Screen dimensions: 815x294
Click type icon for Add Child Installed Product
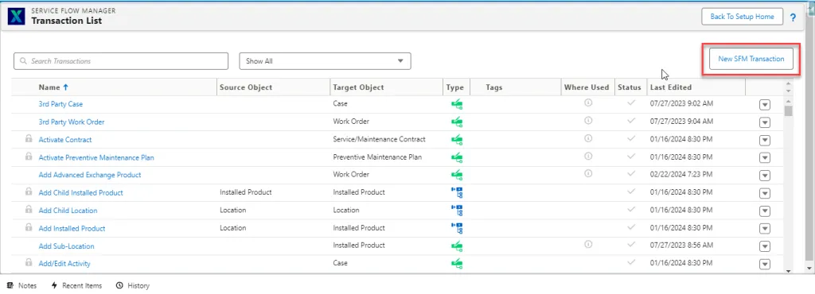pyautogui.click(x=457, y=192)
